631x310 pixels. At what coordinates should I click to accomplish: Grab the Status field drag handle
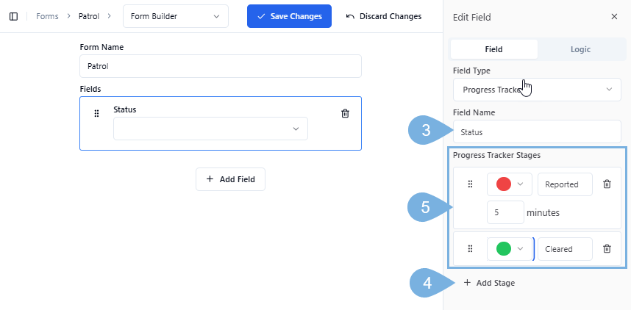coord(96,114)
